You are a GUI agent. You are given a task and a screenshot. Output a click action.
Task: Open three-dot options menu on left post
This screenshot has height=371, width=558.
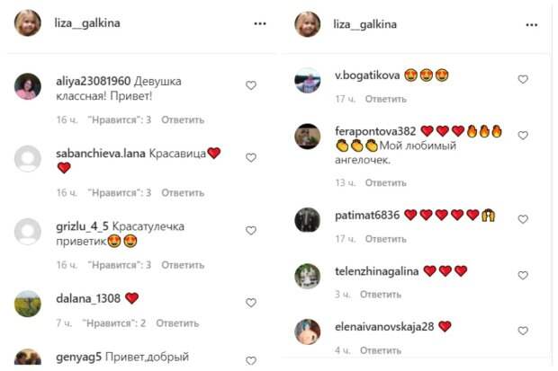tap(260, 24)
